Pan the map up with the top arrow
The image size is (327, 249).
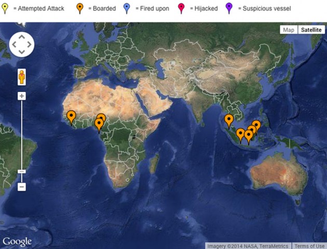coord(21,36)
